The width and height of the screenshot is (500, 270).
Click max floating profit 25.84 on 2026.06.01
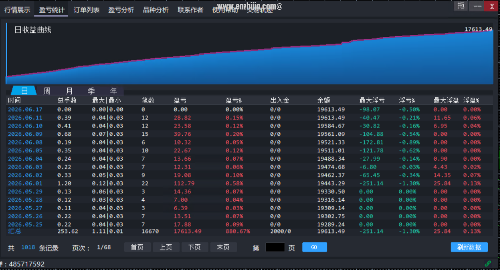click(x=442, y=183)
